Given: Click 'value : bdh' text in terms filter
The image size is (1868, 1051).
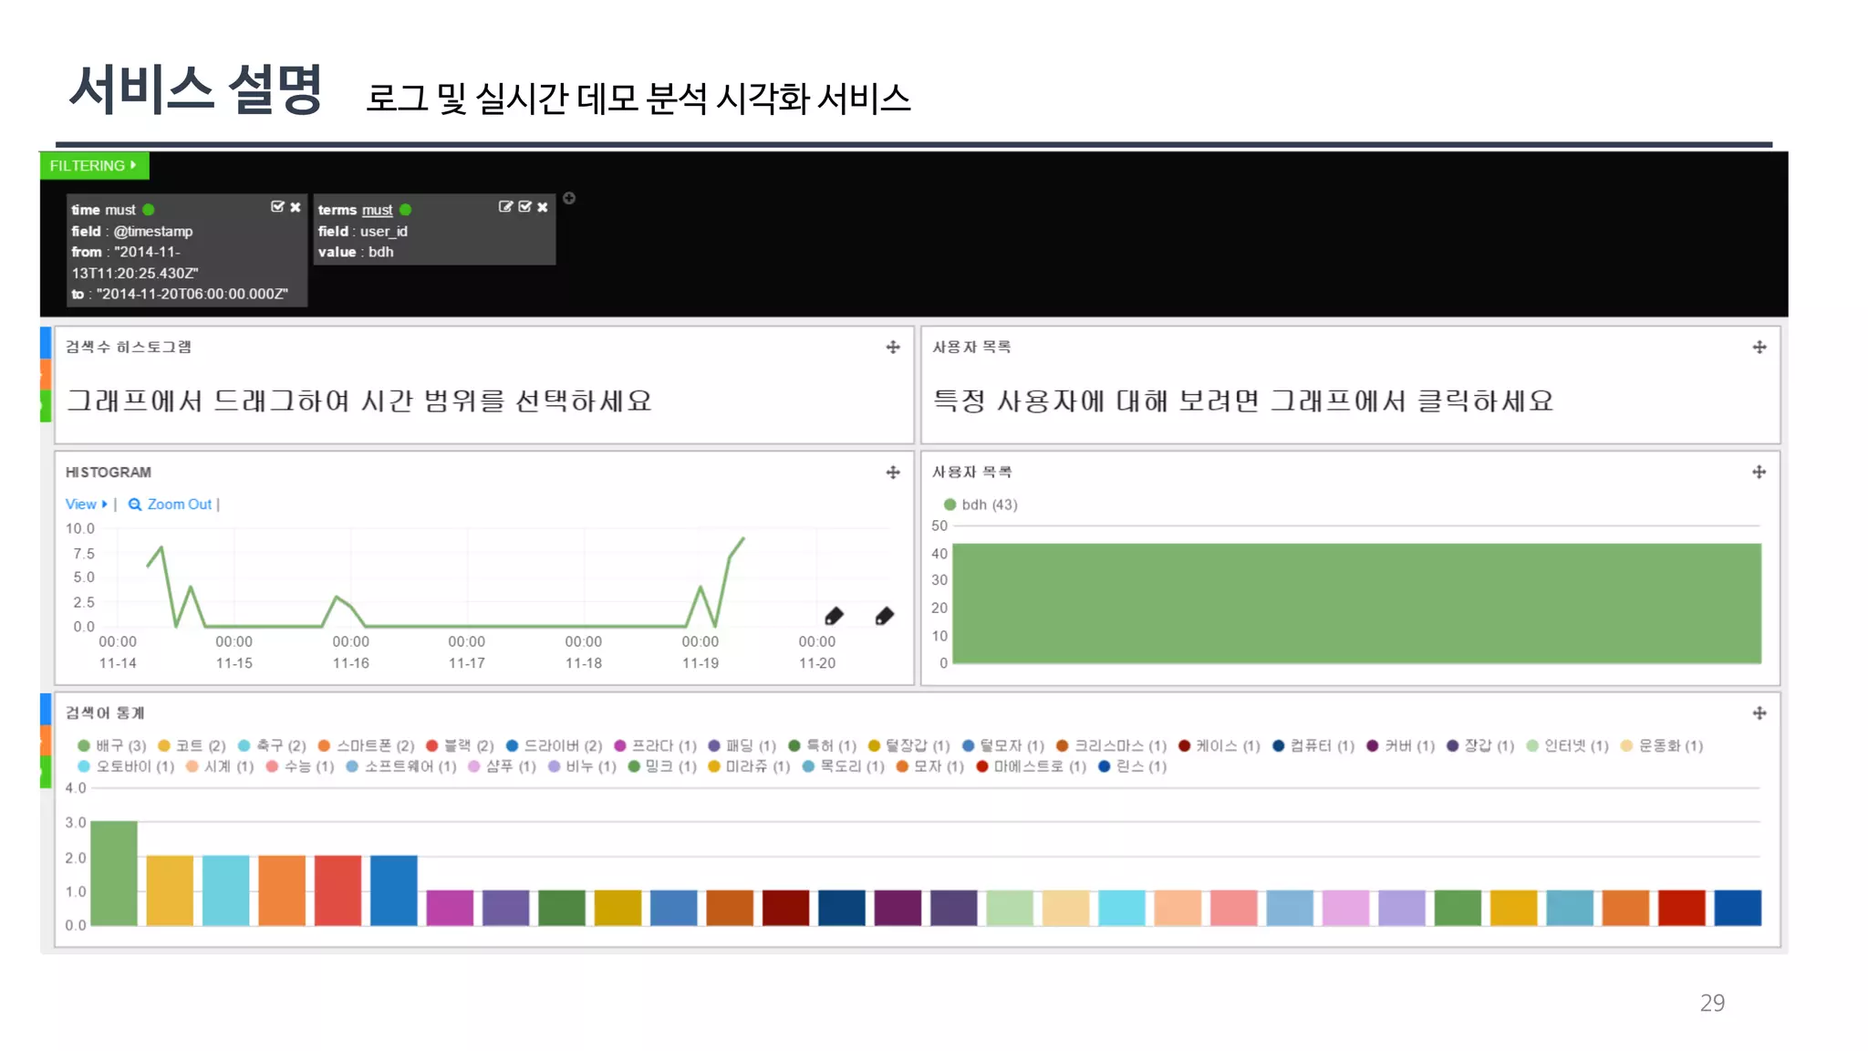Looking at the screenshot, I should pyautogui.click(x=356, y=252).
